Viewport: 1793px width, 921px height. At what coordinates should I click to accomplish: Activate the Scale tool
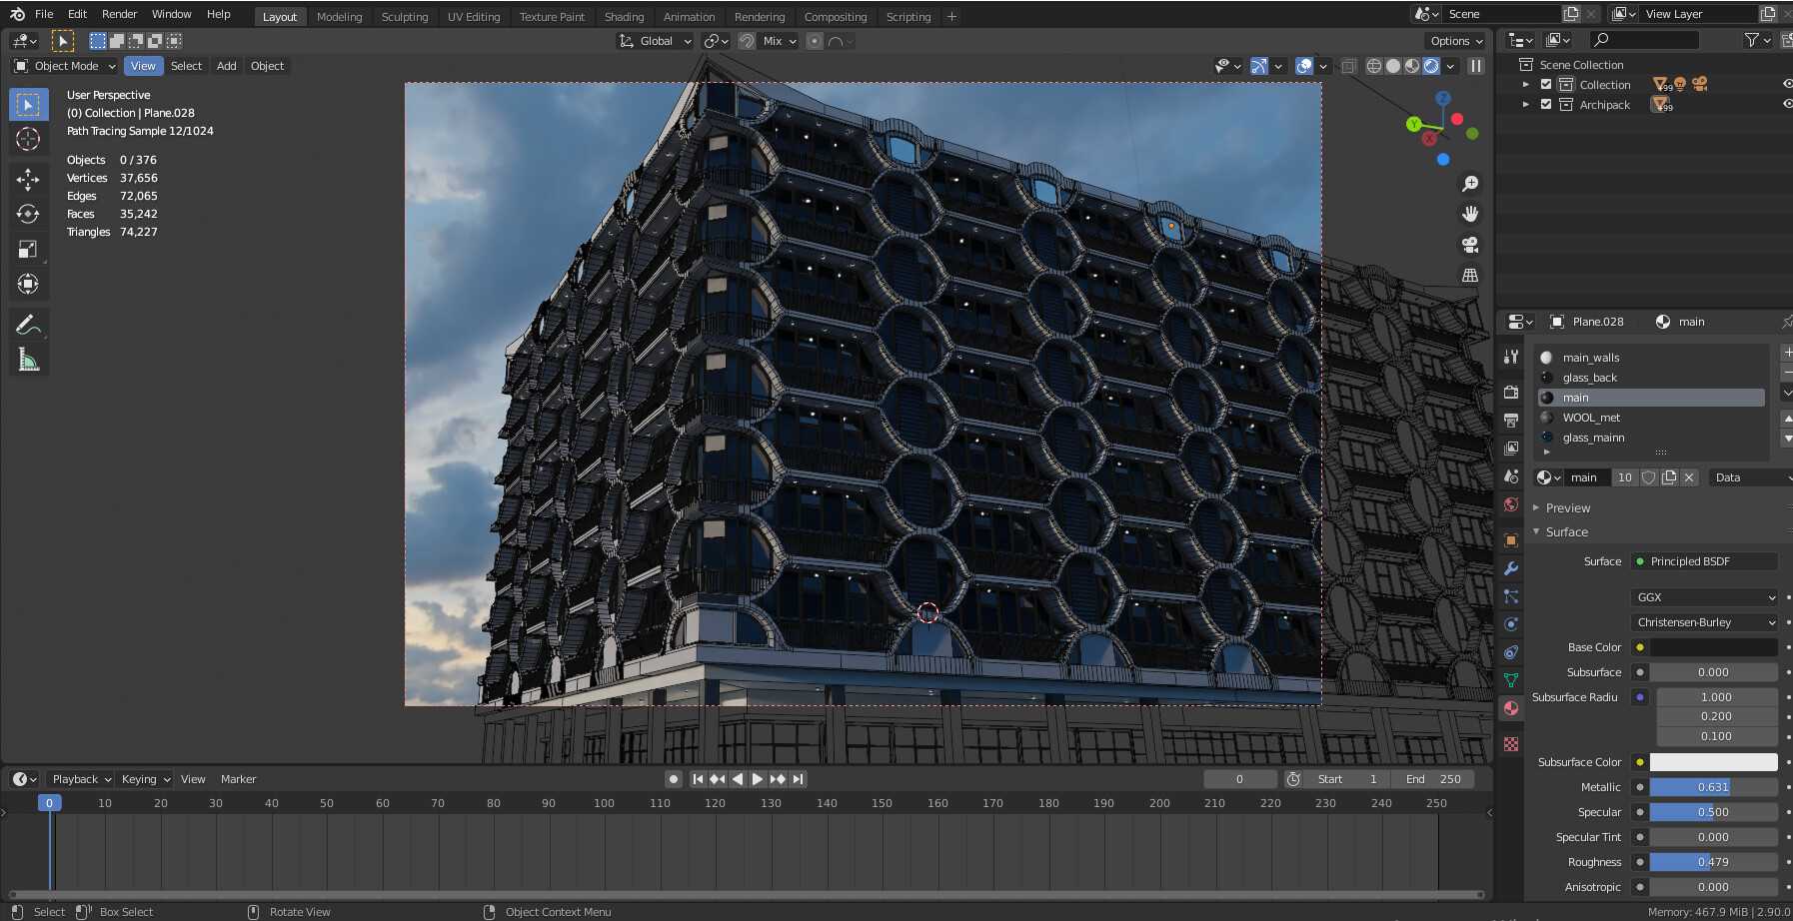click(28, 250)
